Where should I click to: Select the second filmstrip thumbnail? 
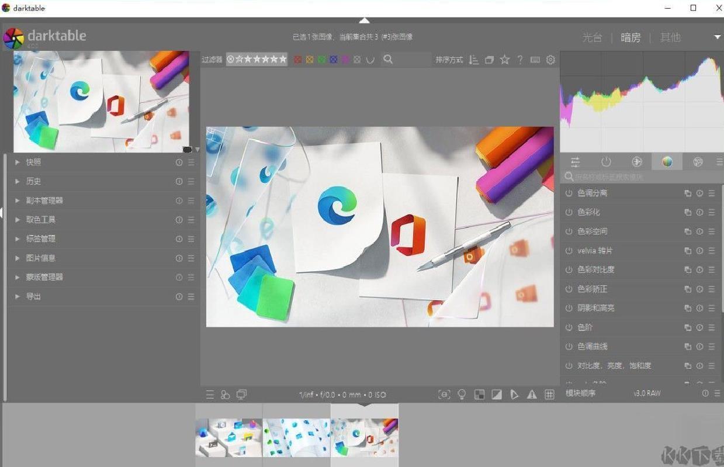click(296, 437)
